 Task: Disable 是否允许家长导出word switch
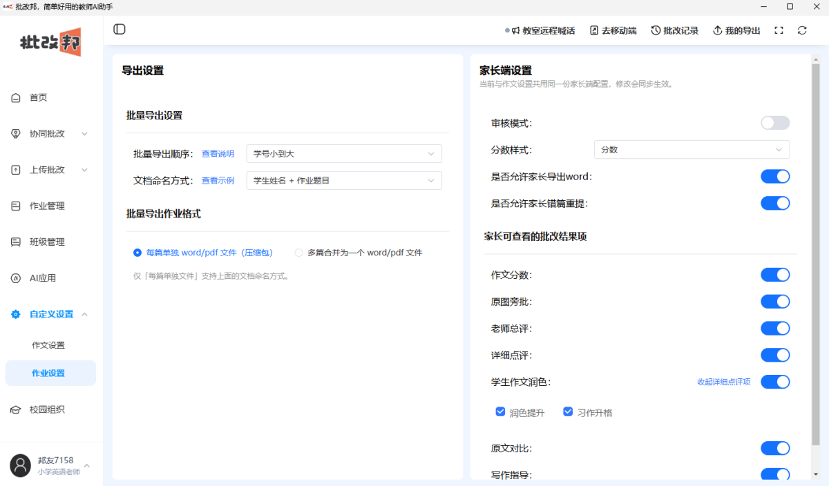pyautogui.click(x=775, y=176)
